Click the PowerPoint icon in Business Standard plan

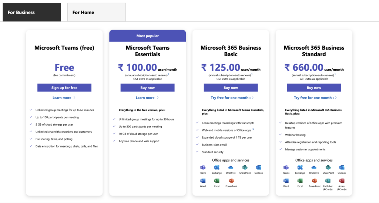(x=315, y=181)
